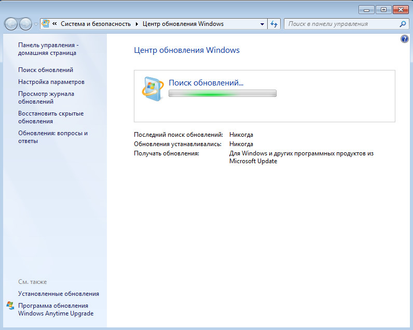Click the Control Panel address bar icon
The height and width of the screenshot is (330, 413).
46,24
